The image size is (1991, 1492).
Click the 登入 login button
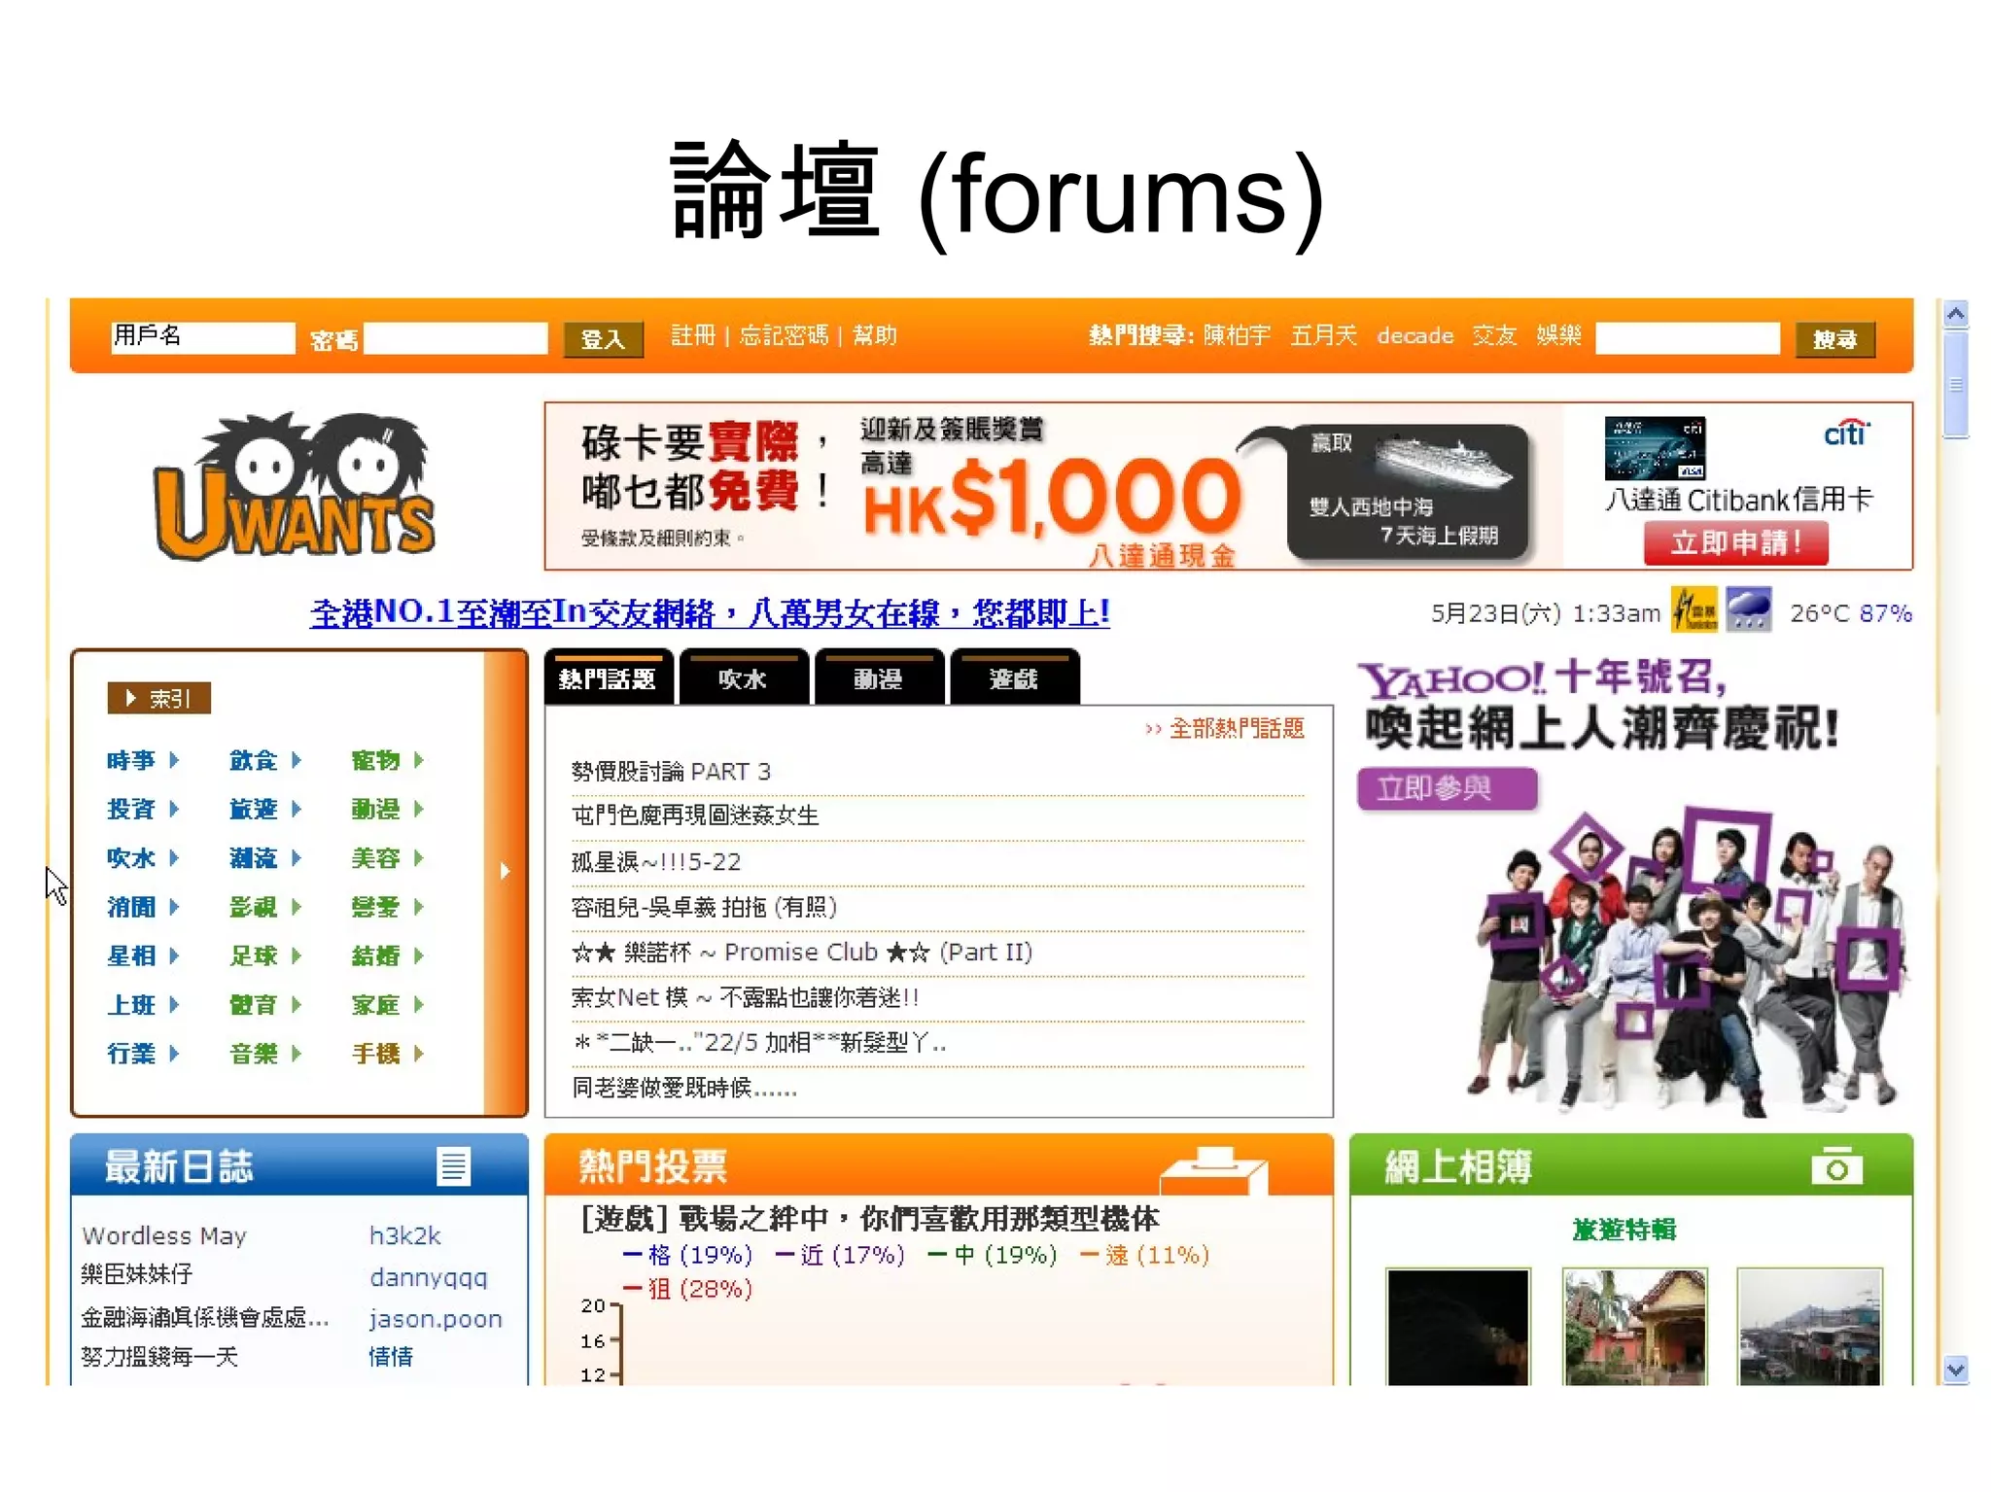click(x=604, y=339)
